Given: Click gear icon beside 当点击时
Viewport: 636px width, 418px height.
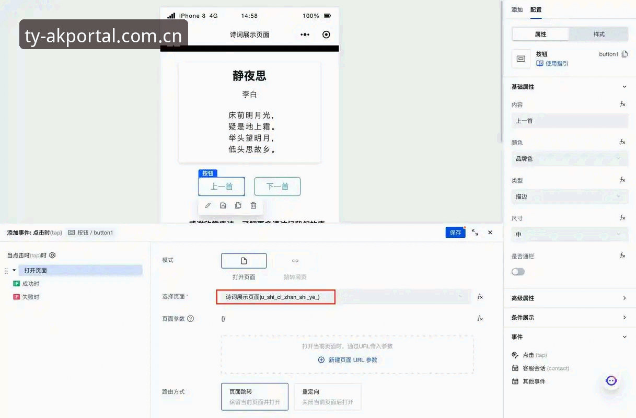Looking at the screenshot, I should pos(52,256).
